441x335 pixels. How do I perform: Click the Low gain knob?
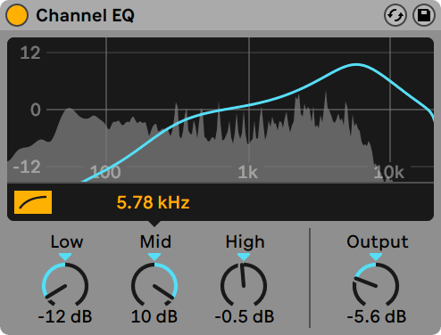(x=65, y=285)
